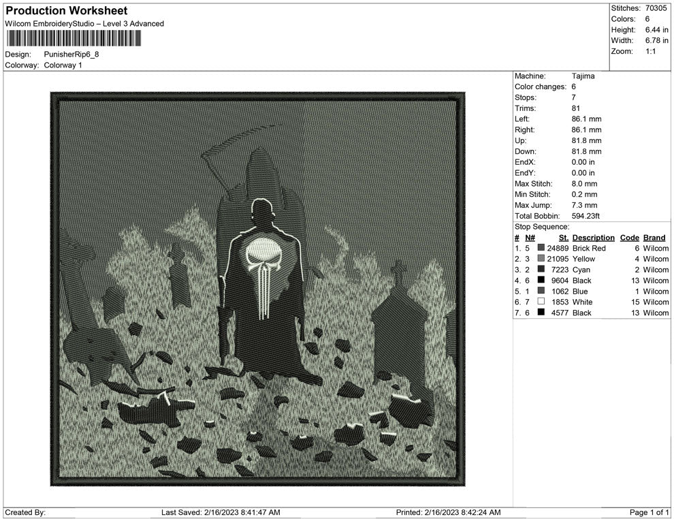Click the 'Production Worksheet' title
The height and width of the screenshot is (519, 674).
[67, 11]
